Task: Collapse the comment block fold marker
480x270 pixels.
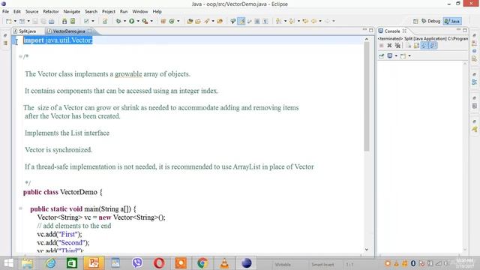Action: click(20, 56)
